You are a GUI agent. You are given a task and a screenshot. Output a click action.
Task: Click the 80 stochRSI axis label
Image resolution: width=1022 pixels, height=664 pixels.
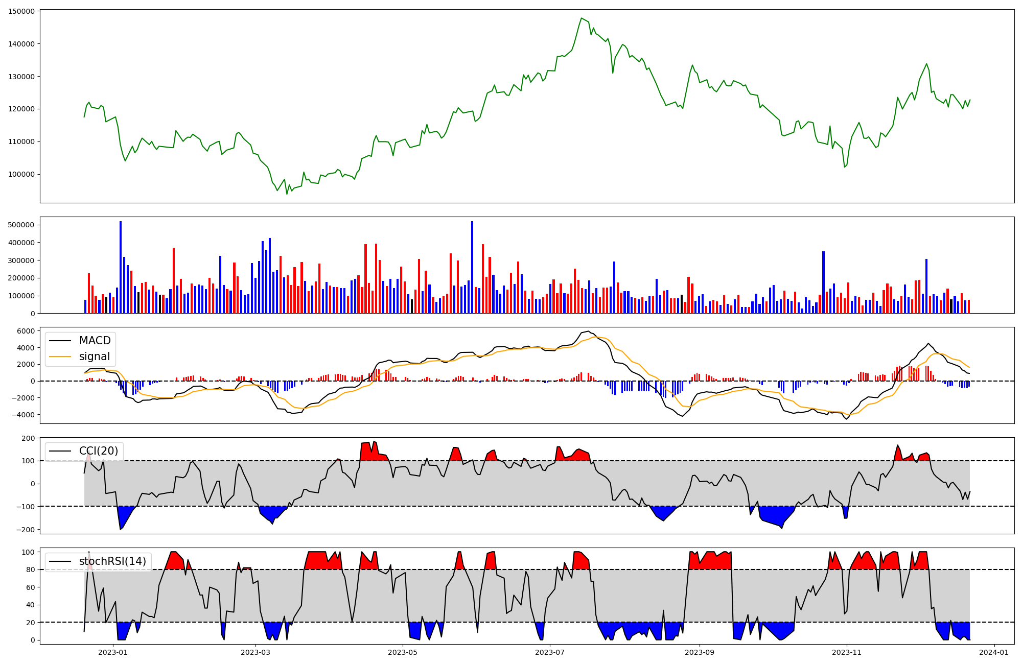tap(31, 570)
